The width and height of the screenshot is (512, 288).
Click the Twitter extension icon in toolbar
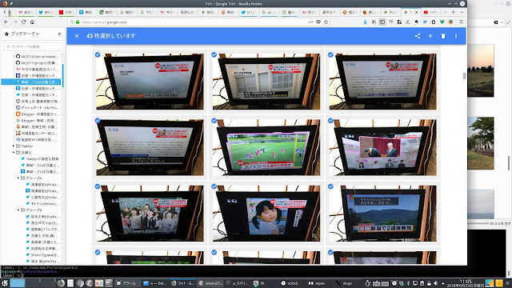click(425, 22)
